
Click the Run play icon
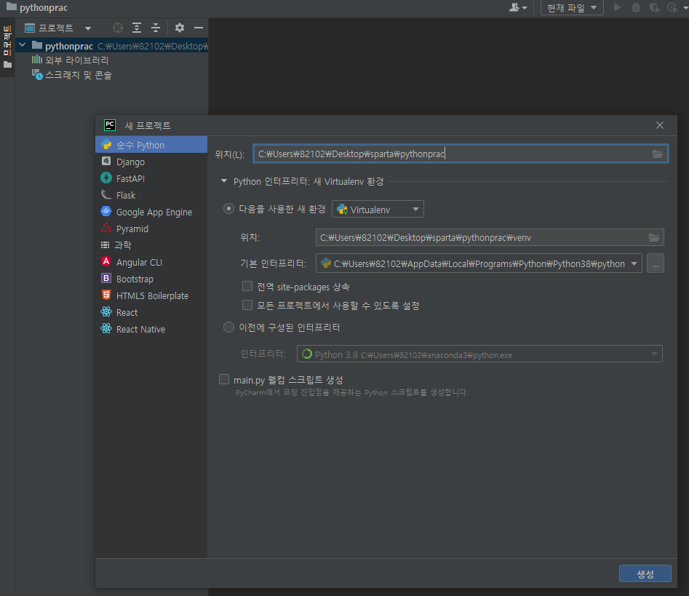[618, 7]
